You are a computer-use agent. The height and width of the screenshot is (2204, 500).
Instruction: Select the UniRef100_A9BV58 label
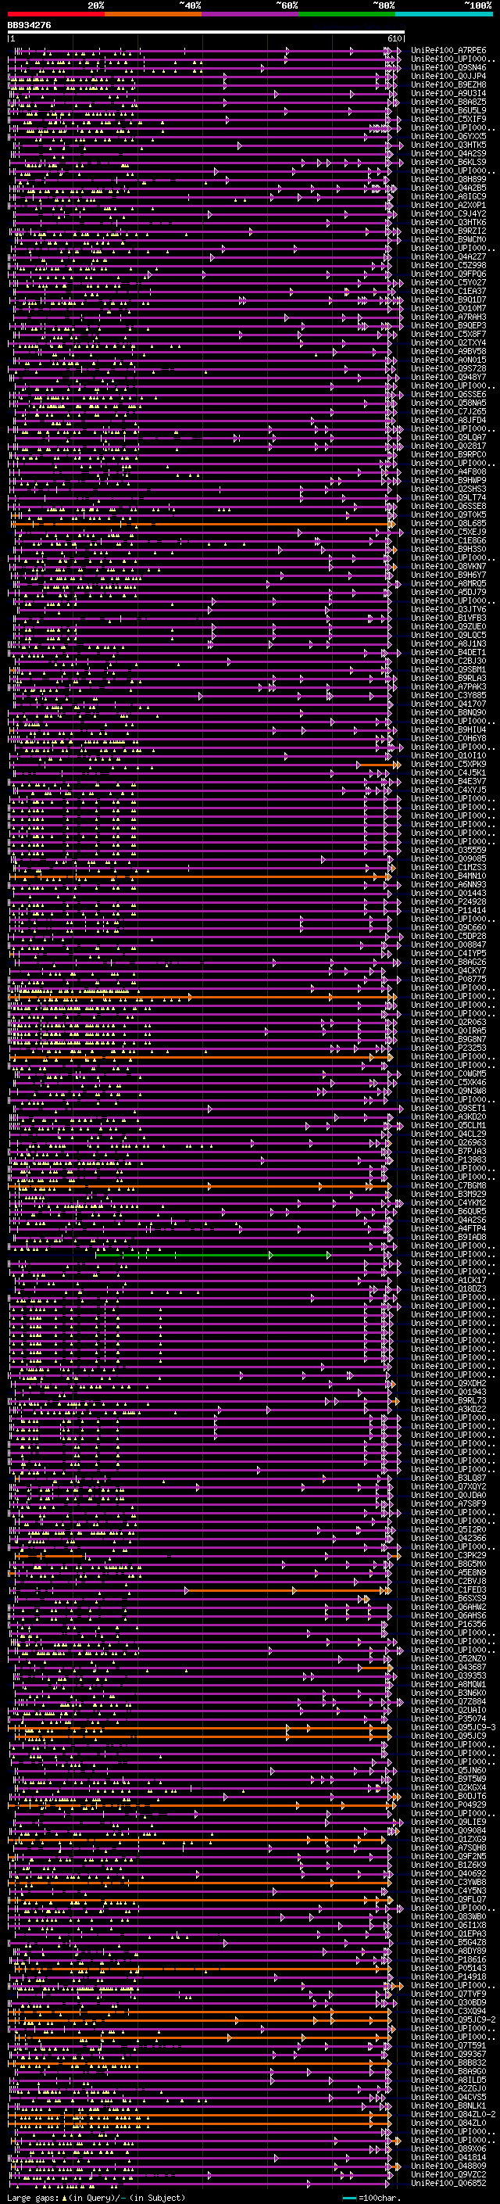(x=448, y=351)
